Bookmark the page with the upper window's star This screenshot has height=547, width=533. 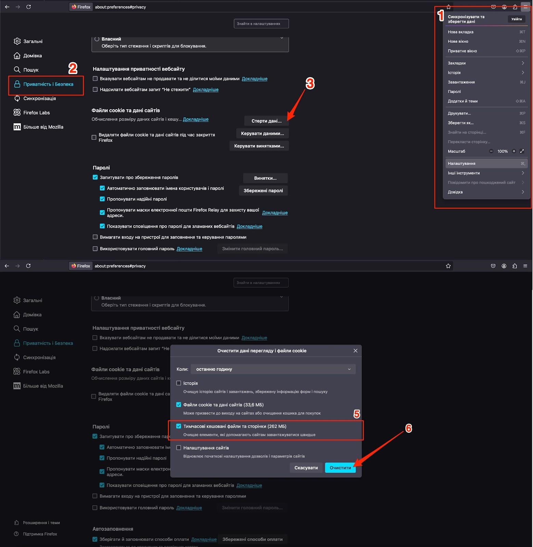coord(448,7)
